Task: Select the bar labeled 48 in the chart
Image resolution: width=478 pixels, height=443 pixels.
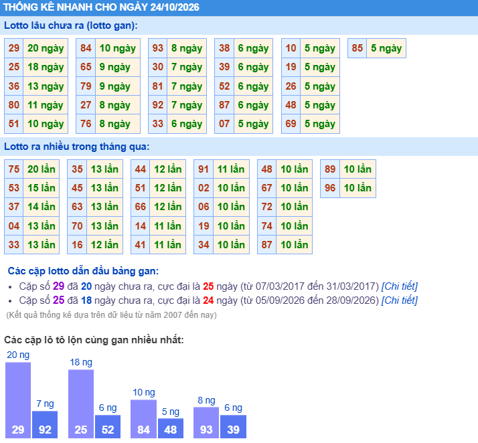Action: (x=171, y=428)
